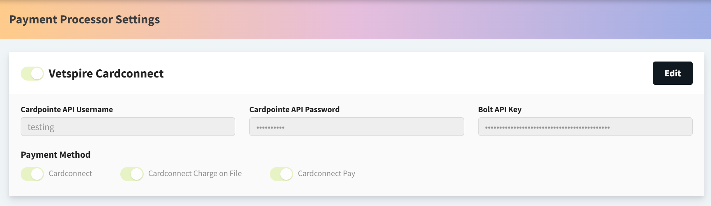
Task: Toggle Cardconnect Charge on File switch
Action: coord(132,174)
